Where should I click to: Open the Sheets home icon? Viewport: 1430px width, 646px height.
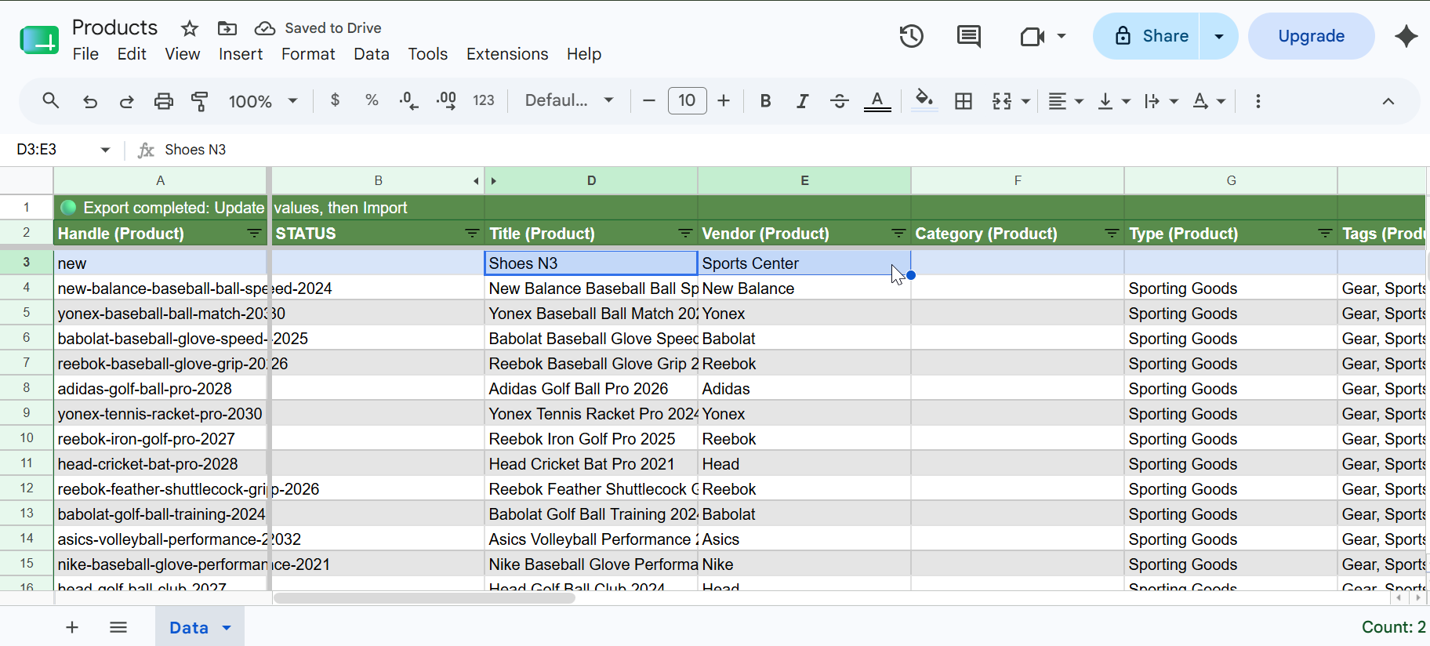(39, 40)
